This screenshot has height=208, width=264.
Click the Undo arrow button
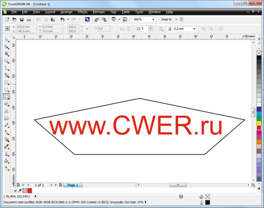coord(62,20)
